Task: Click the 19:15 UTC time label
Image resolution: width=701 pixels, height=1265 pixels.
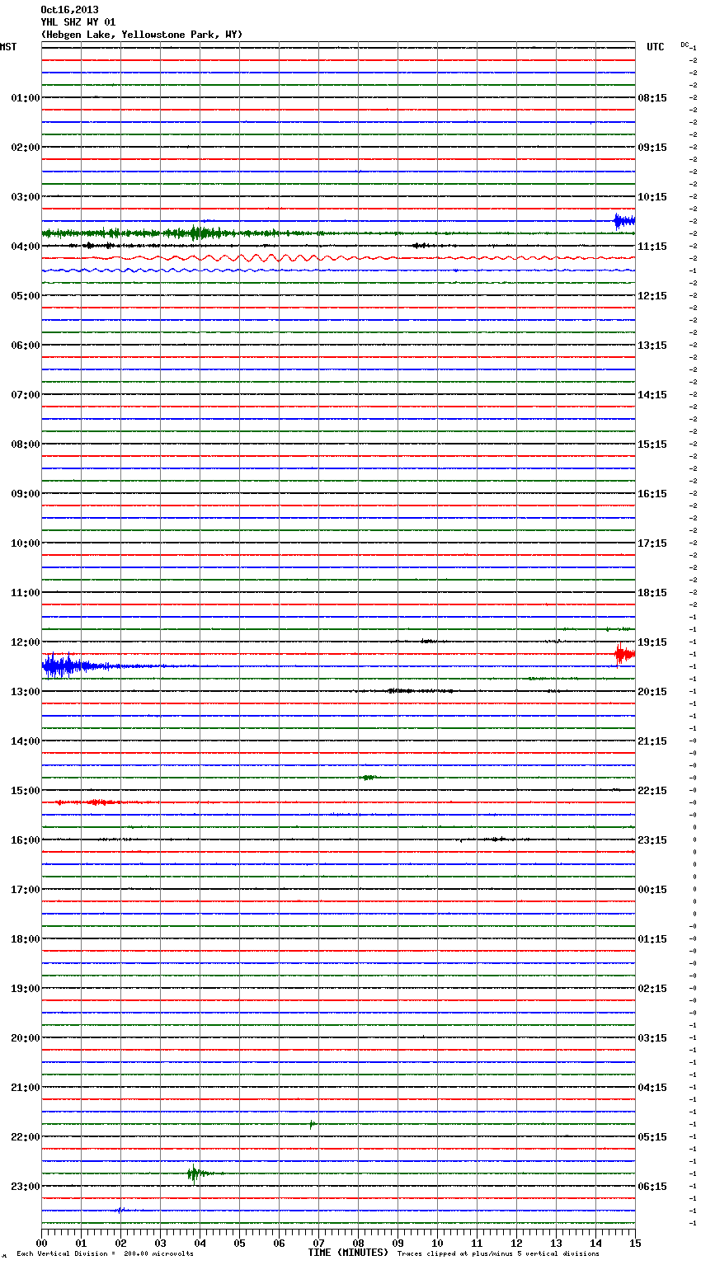Action: coord(652,642)
